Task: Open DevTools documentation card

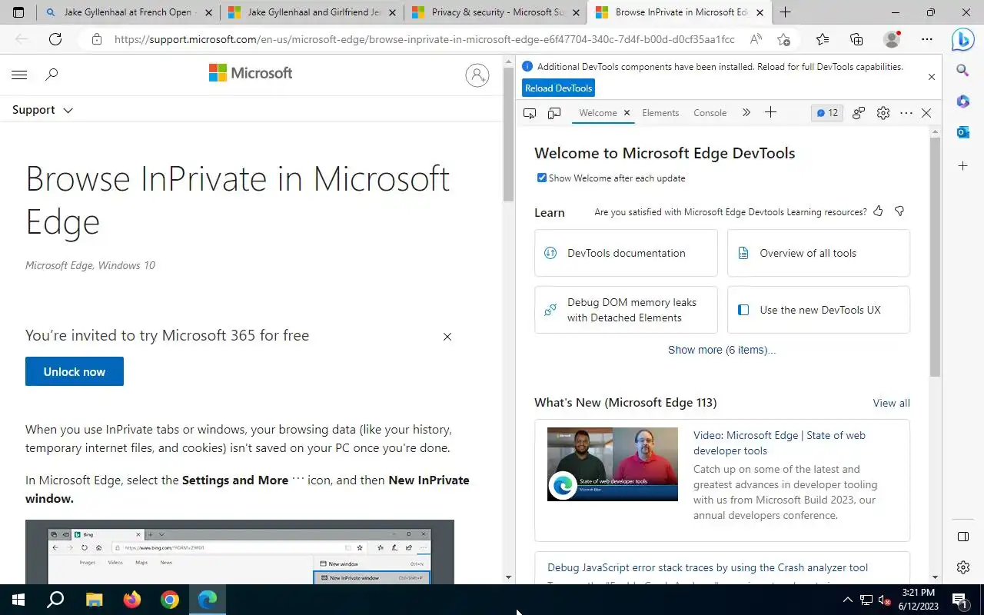Action: 626,253
